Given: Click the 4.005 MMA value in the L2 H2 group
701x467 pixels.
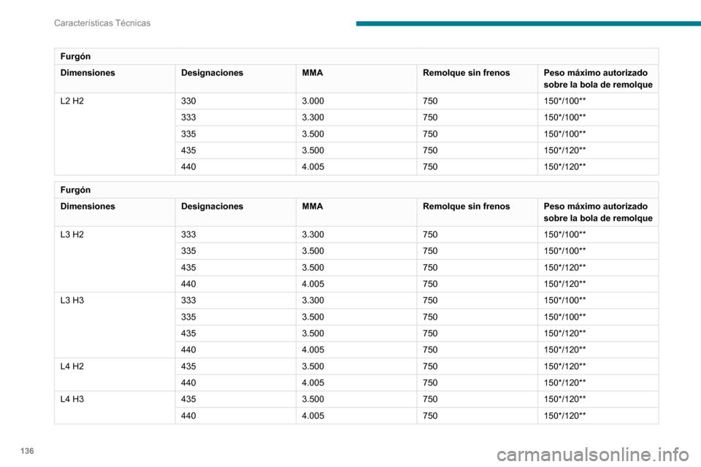Looking at the screenshot, I should point(313,166).
